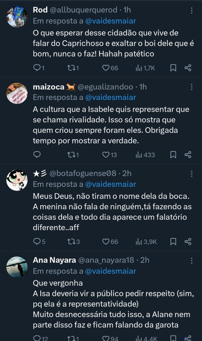Share Rod's reply

pos(188,68)
